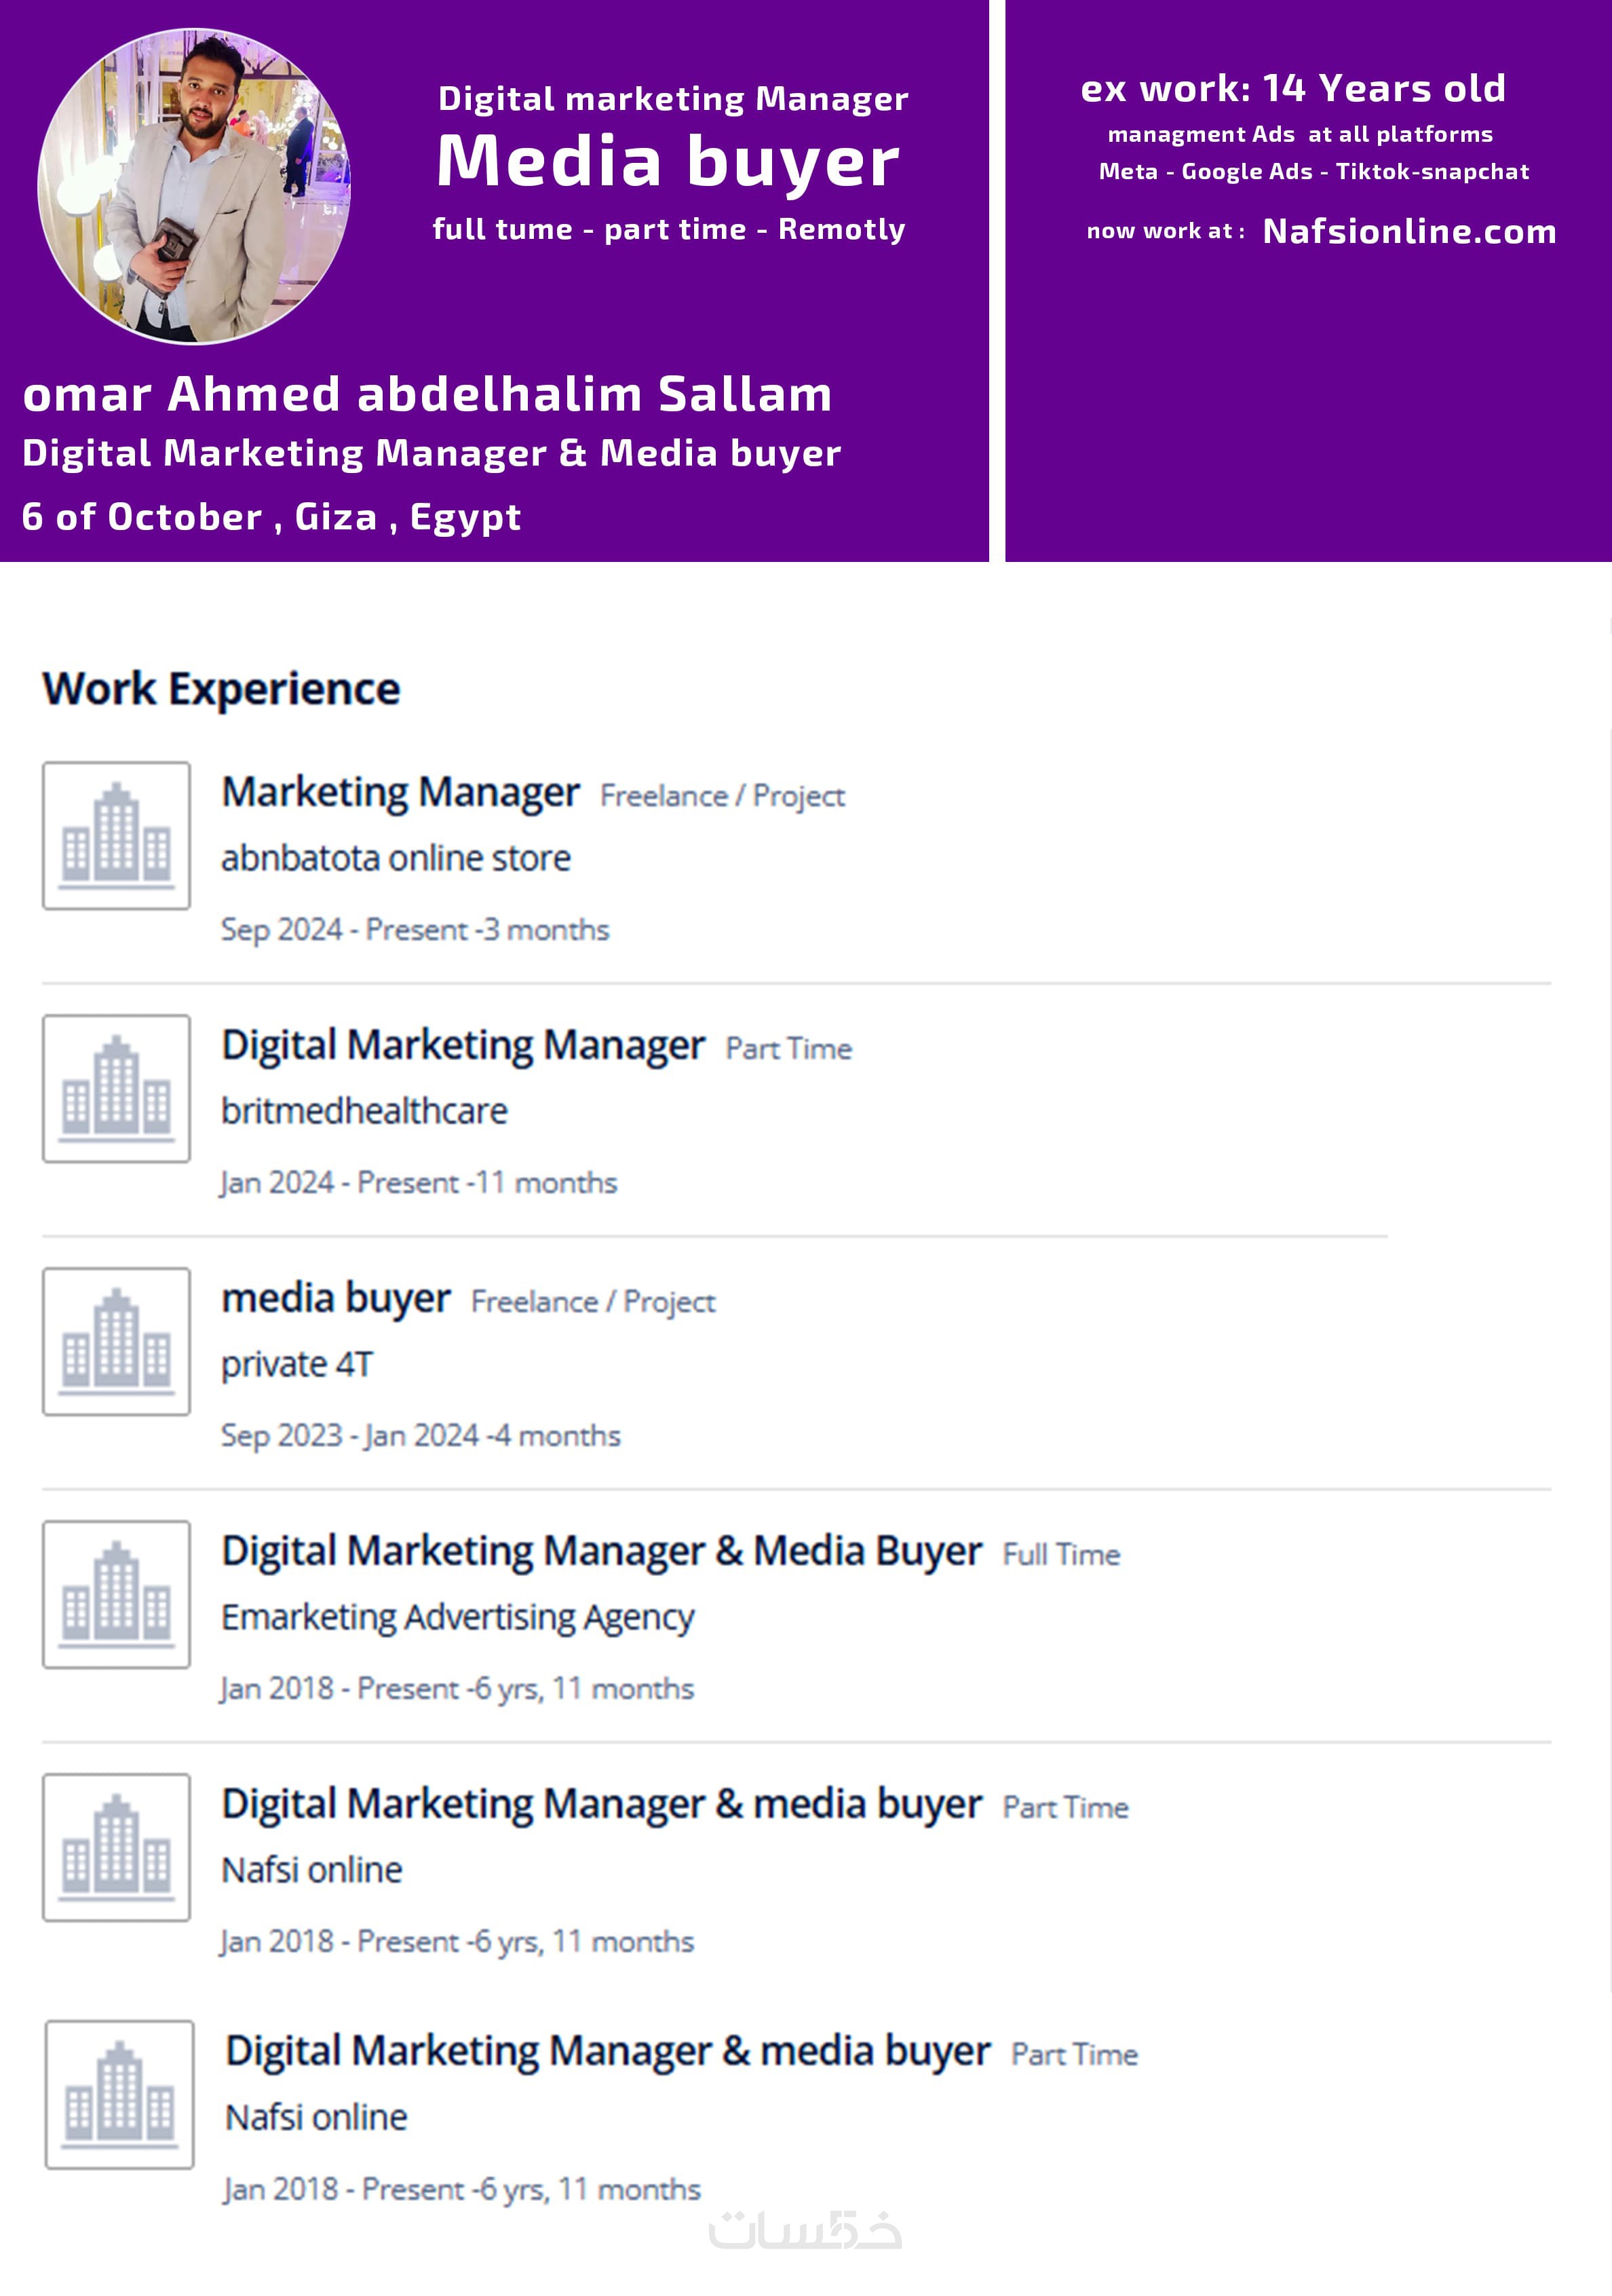Click Emarketing Advertising Agency company name
This screenshot has height=2296, width=1612.
458,1617
